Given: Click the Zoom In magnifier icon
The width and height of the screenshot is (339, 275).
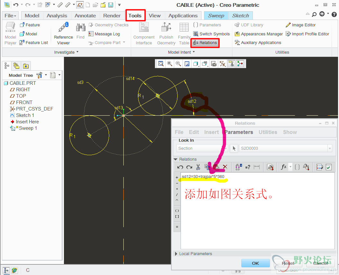Looking at the screenshot, I should click(170, 64).
